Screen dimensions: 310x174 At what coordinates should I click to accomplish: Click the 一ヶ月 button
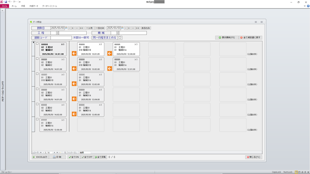point(89,28)
